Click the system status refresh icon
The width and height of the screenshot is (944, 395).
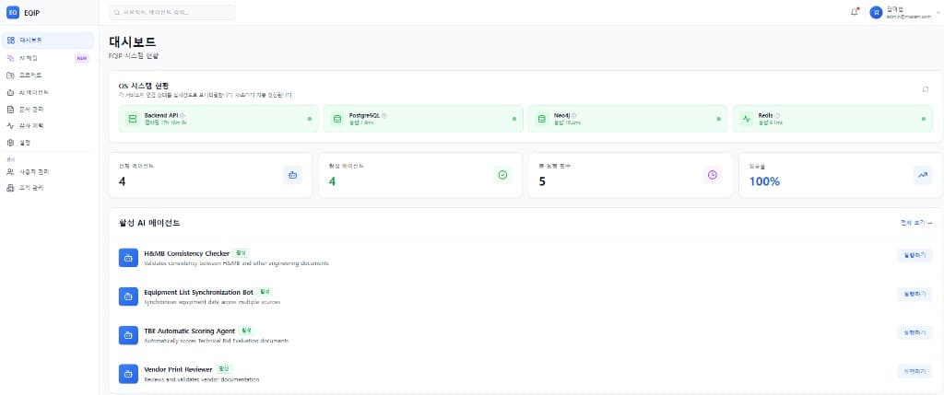[x=925, y=89]
